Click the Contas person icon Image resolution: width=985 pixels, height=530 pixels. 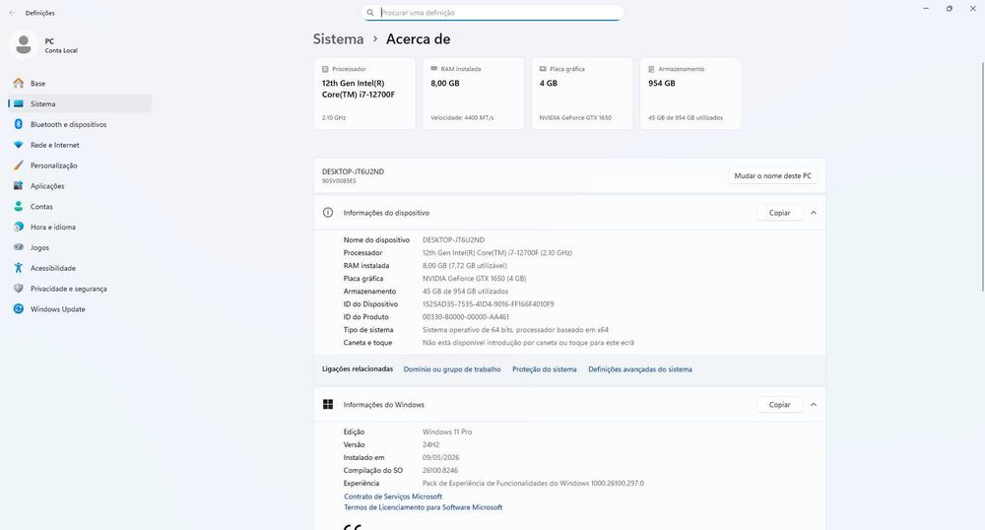tap(19, 206)
